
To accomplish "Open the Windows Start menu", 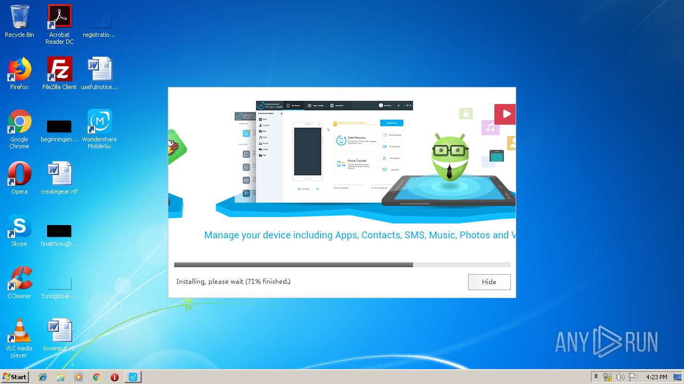I will (15, 377).
